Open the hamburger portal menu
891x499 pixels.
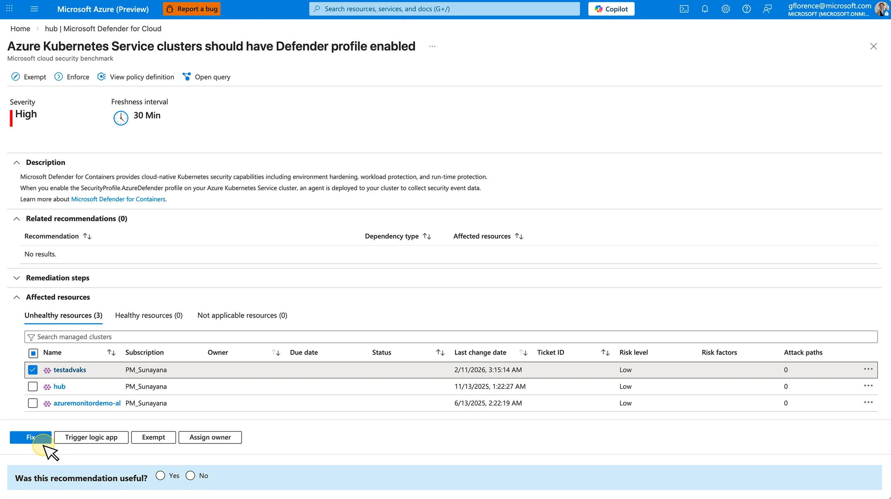pyautogui.click(x=34, y=8)
